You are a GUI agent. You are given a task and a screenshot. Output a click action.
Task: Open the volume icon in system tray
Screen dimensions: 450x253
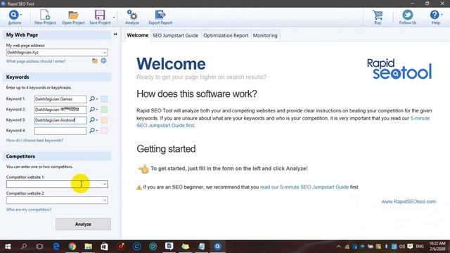(x=402, y=247)
